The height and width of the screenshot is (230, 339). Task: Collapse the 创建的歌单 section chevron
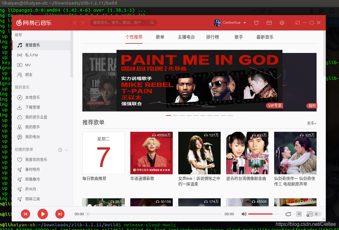tap(66, 150)
